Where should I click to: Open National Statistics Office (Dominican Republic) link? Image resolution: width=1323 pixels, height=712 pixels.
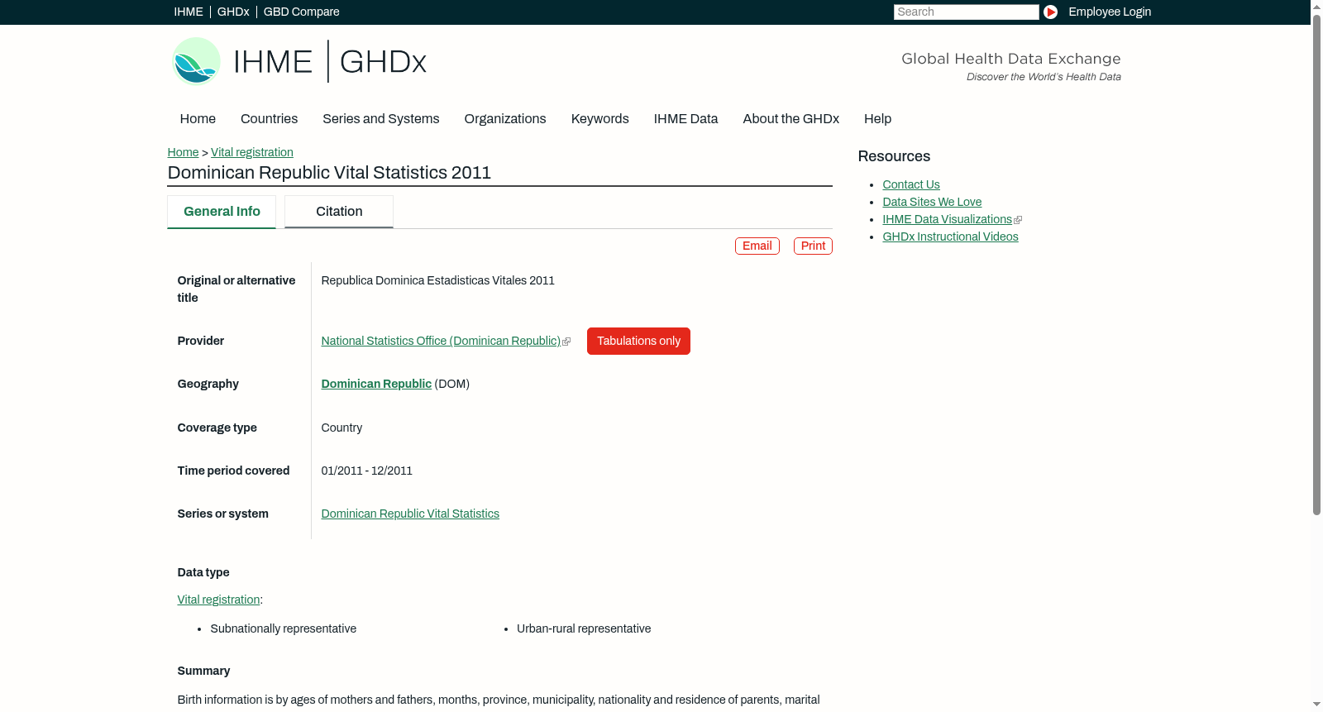tap(441, 341)
